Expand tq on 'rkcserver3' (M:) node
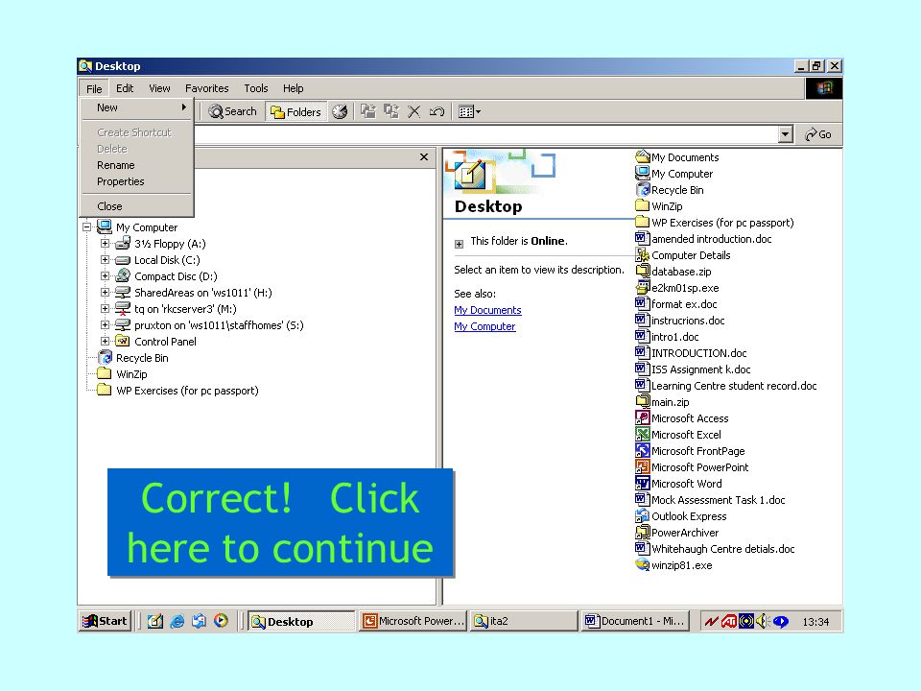921x691 pixels. pyautogui.click(x=106, y=308)
